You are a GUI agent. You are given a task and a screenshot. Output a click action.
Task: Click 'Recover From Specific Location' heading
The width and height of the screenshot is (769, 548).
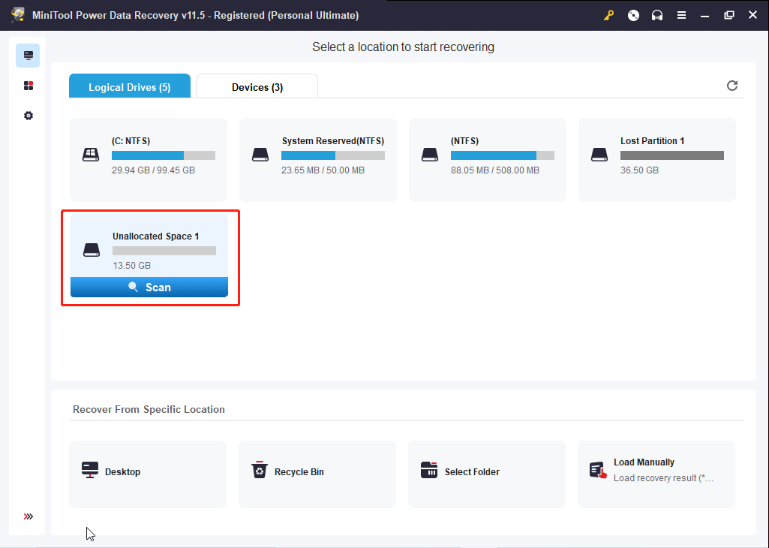point(149,409)
